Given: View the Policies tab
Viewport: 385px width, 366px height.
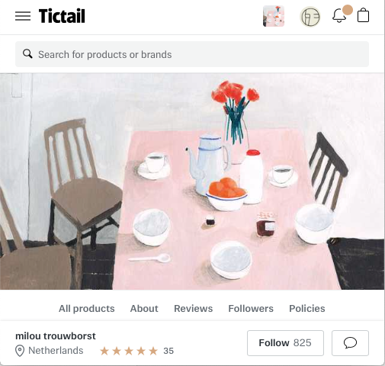Looking at the screenshot, I should click(x=307, y=308).
